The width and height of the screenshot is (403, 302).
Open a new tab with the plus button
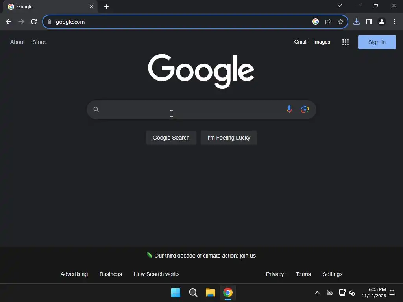point(106,7)
